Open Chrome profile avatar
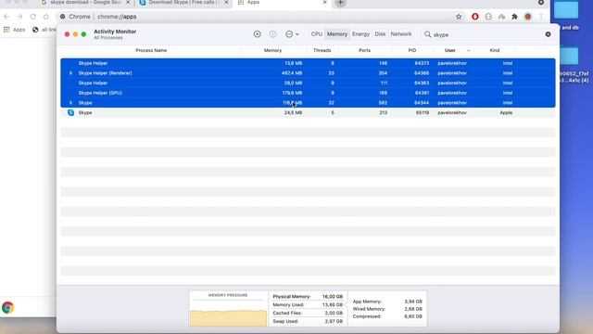The width and height of the screenshot is (593, 334). (528, 17)
